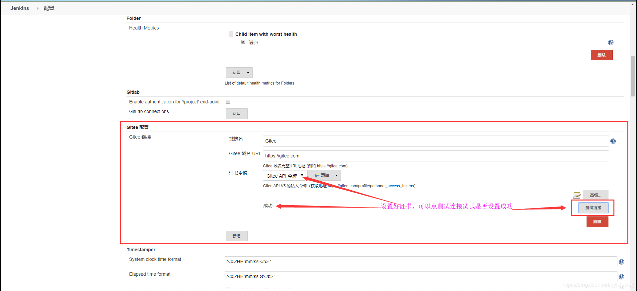This screenshot has width=637, height=291.
Task: Click the Gitlab section heading
Action: point(133,92)
